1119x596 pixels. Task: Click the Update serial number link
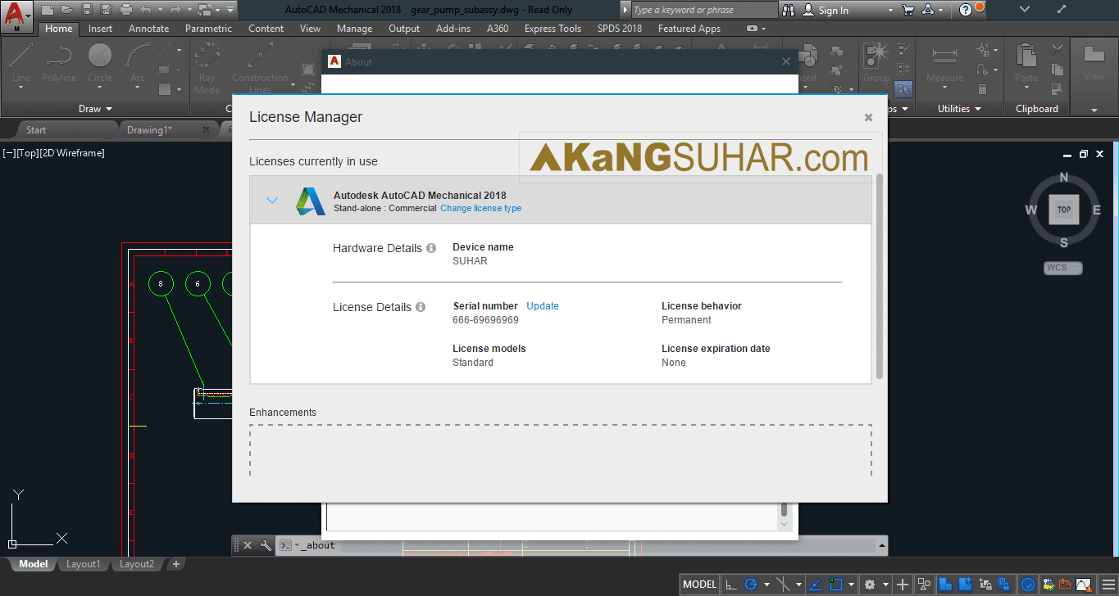[x=543, y=306]
